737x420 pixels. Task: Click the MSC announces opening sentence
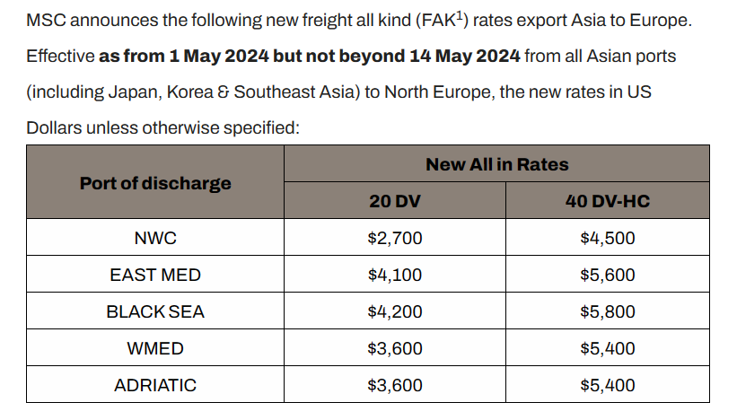pyautogui.click(x=359, y=21)
